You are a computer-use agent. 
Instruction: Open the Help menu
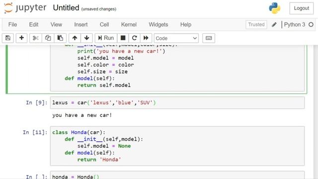click(x=186, y=24)
